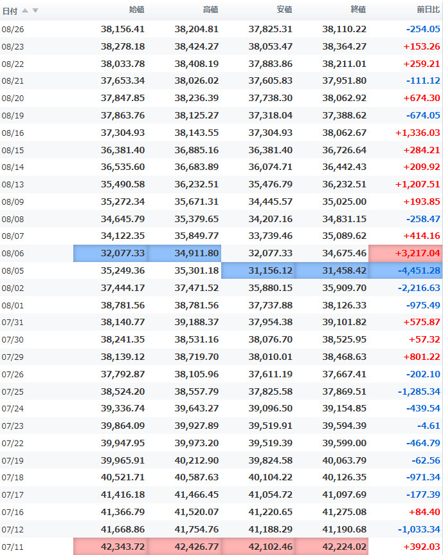Select opening value 39,947.95
The height and width of the screenshot is (555, 443).
pos(123,443)
